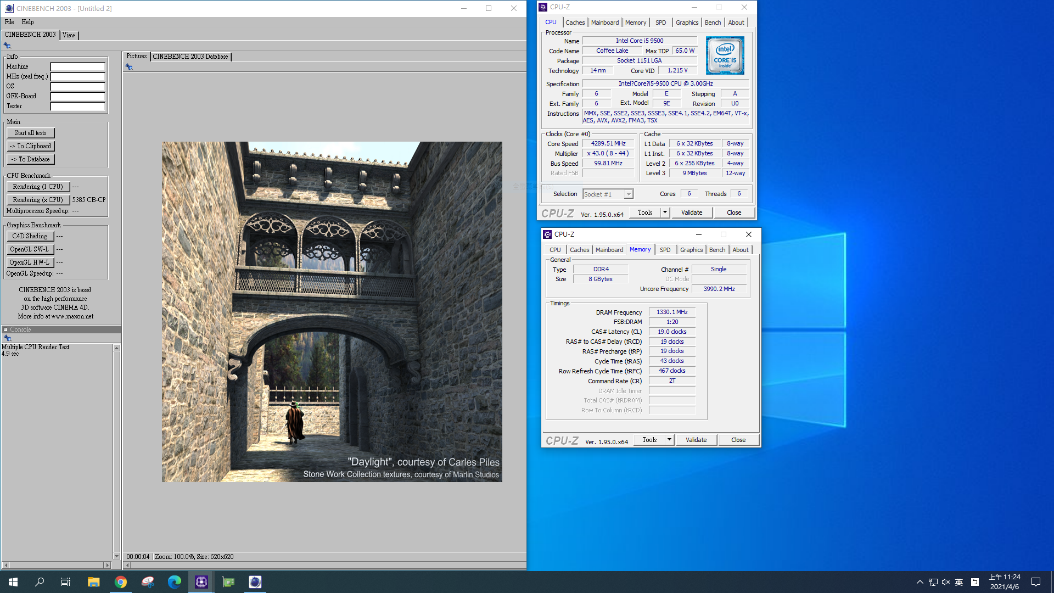Click Tools button in upper CPU-Z window
The width and height of the screenshot is (1054, 593).
coord(645,212)
